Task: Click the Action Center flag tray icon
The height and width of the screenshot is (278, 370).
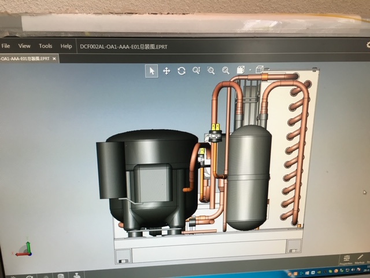Action: (x=358, y=269)
